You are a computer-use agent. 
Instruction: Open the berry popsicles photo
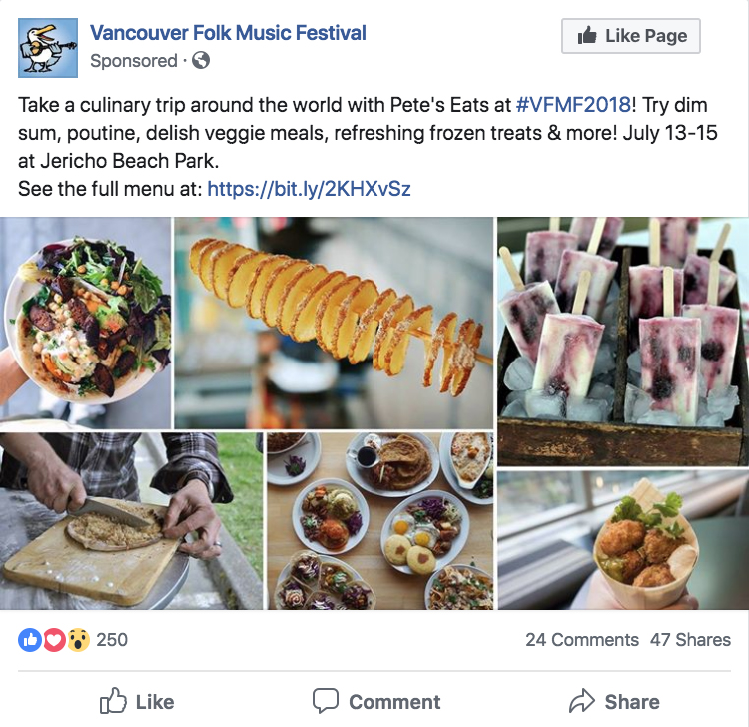pyautogui.click(x=623, y=341)
